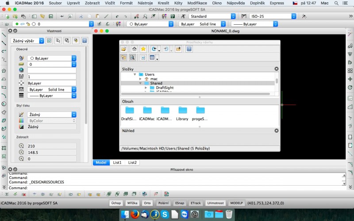Open the Soubor menu
The height and width of the screenshot is (221, 354).
[x=55, y=3]
